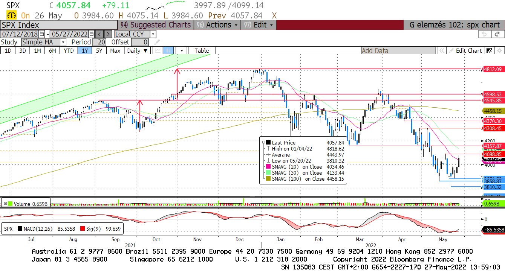Viewport: 505px width, 277px height.
Task: Click the yellow gauge icon beside On 26 May
Action: pyautogui.click(x=11, y=15)
